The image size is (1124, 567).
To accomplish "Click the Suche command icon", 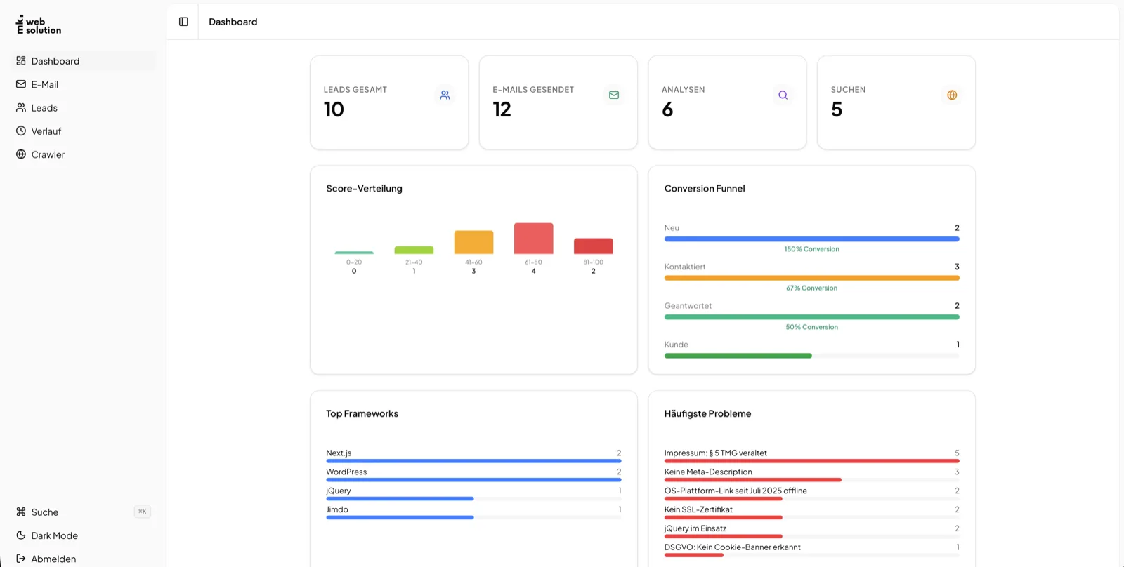I will (x=21, y=512).
